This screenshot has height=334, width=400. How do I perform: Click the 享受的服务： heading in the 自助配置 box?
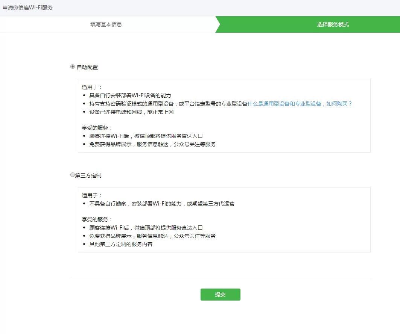point(97,128)
